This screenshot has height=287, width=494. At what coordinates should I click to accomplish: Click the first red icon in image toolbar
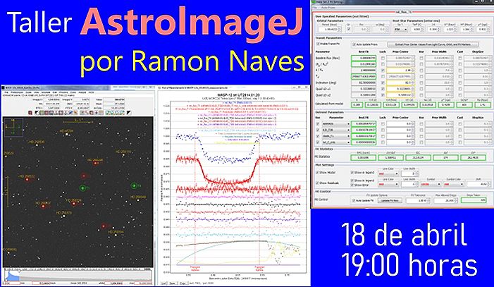coord(30,113)
